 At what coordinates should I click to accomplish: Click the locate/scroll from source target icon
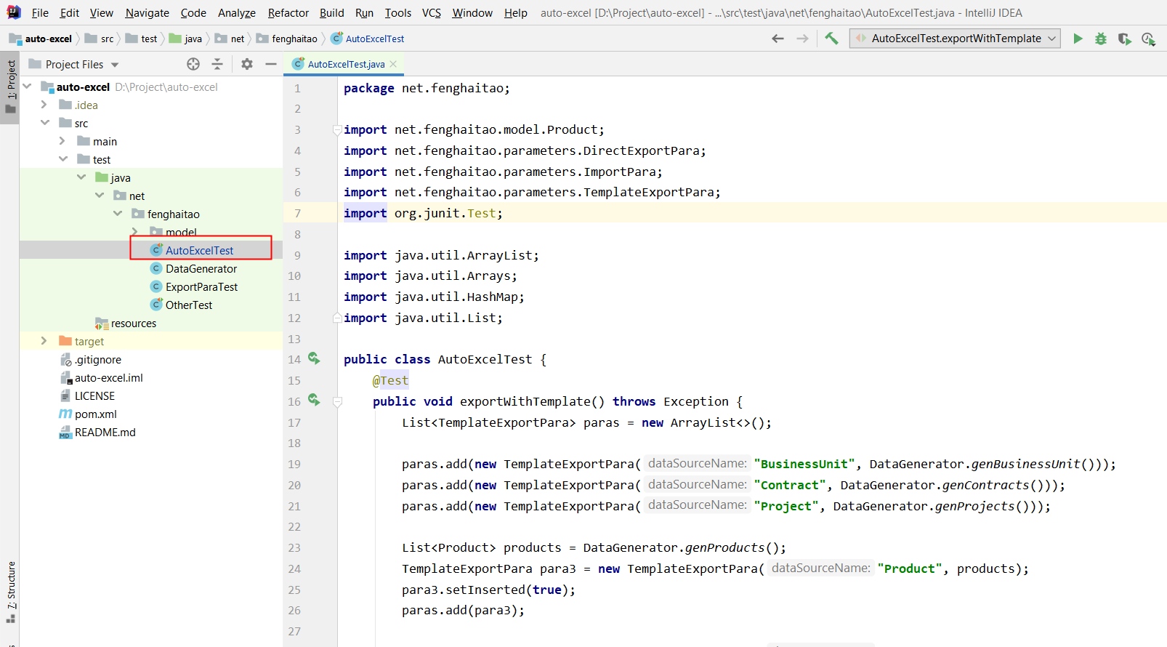193,64
